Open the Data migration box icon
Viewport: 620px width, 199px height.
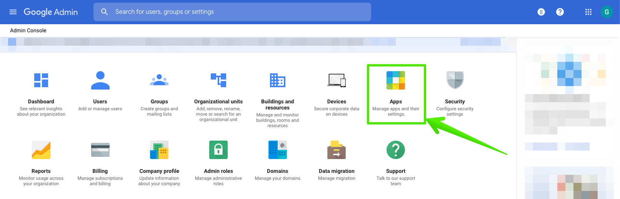[337, 150]
